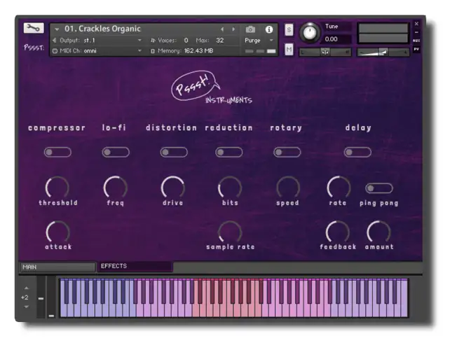Toggle the ping pong switch
457x350 pixels.
[379, 188]
